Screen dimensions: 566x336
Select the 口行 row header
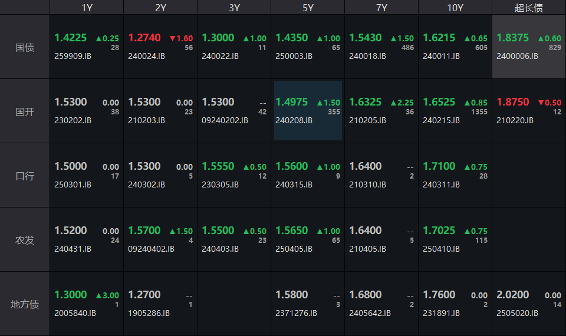pos(25,176)
